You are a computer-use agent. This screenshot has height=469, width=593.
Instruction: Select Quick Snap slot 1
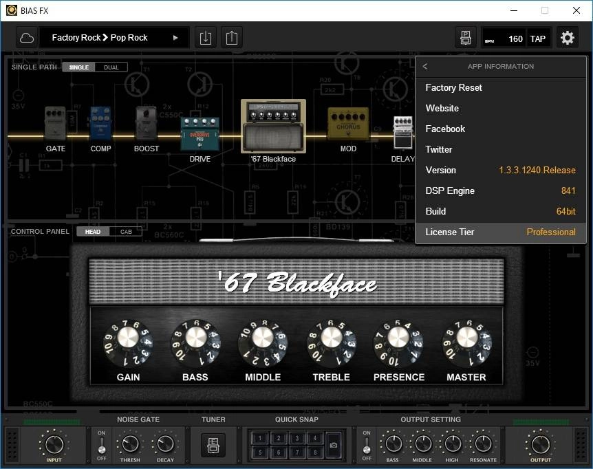pos(260,438)
